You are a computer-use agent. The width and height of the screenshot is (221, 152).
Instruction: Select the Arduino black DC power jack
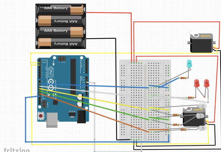tap(81, 117)
